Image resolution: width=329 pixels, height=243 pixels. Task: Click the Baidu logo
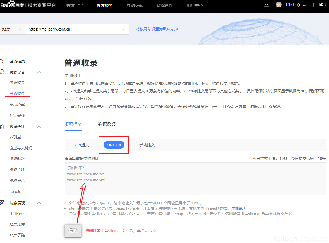pyautogui.click(x=13, y=5)
